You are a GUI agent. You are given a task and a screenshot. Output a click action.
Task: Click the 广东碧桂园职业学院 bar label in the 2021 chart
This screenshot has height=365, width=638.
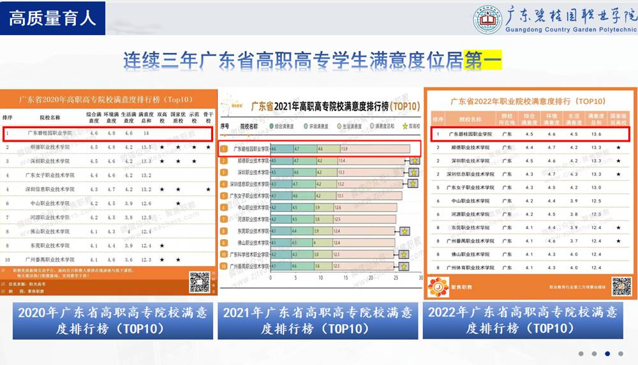251,149
